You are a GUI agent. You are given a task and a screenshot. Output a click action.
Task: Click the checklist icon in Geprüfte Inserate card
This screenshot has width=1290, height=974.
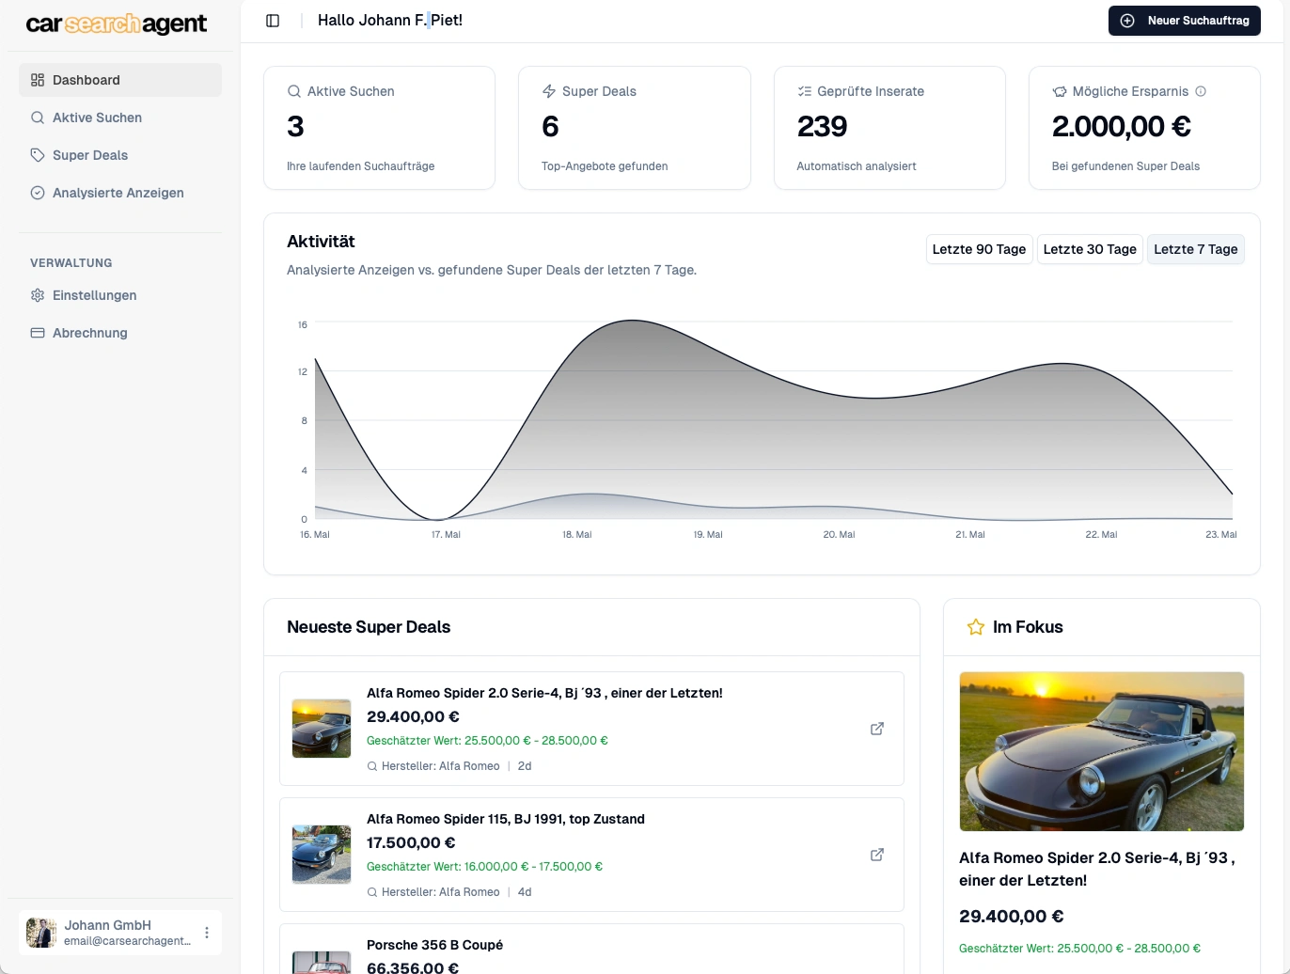tap(804, 91)
